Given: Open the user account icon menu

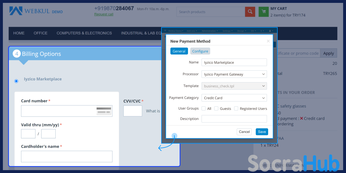Looking at the screenshot, I should 271,31.
